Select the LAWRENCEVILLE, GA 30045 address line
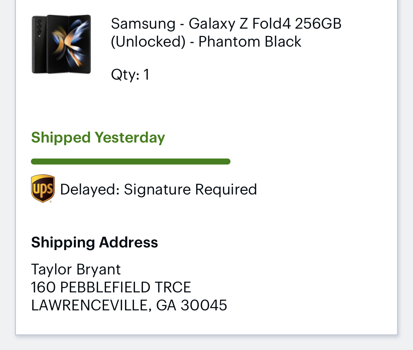 point(129,304)
